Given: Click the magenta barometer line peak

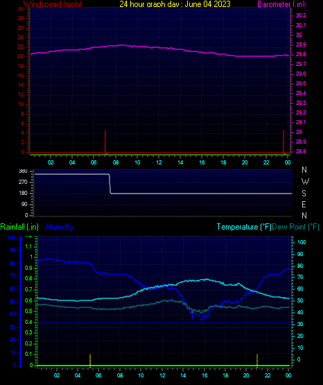Looking at the screenshot, I should (122, 45).
